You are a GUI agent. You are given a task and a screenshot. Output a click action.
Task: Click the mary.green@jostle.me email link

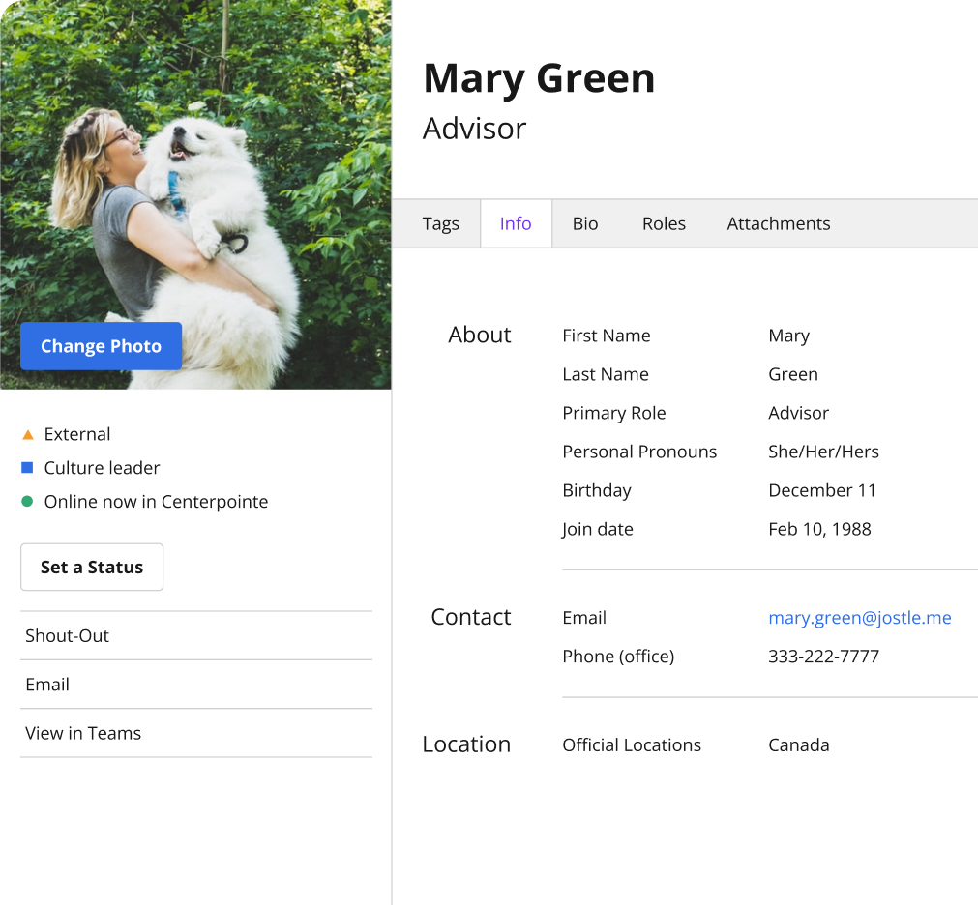coord(859,618)
